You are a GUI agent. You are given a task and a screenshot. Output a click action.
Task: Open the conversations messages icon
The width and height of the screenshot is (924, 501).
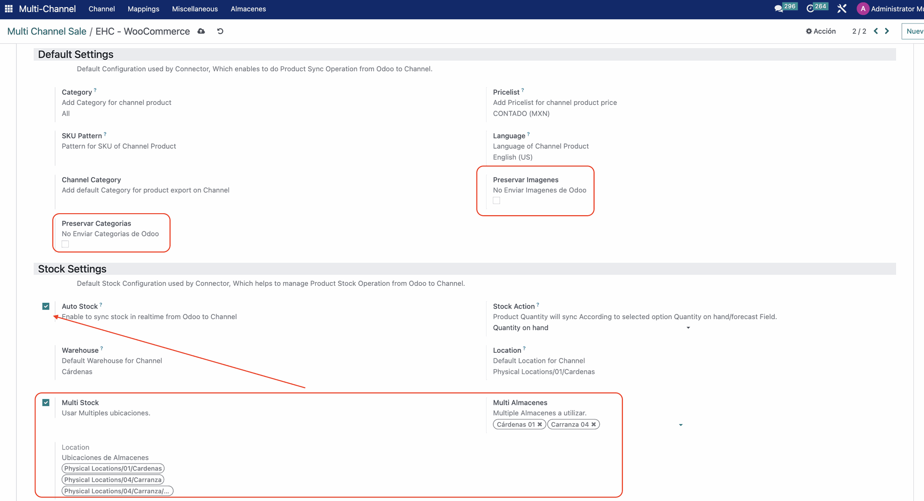click(x=778, y=9)
